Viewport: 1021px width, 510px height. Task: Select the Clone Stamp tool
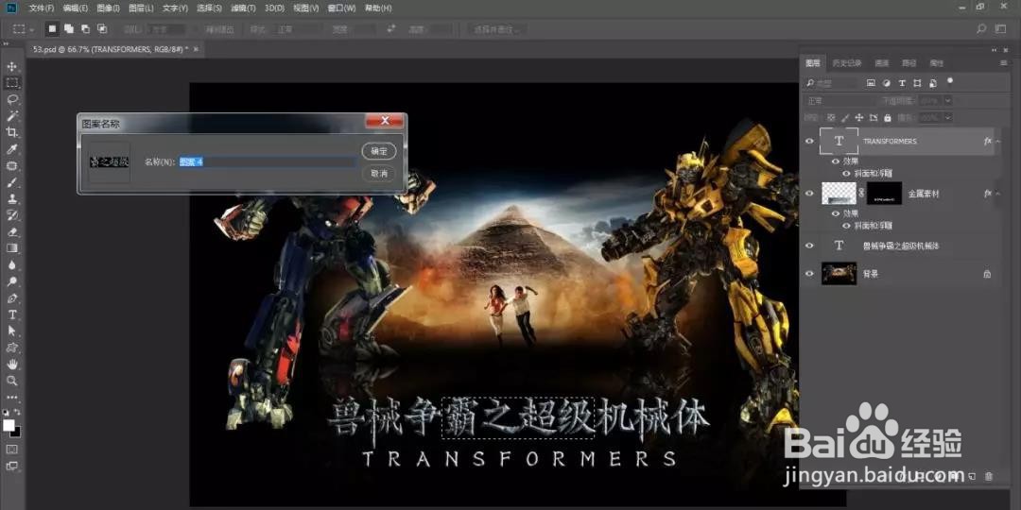click(11, 198)
